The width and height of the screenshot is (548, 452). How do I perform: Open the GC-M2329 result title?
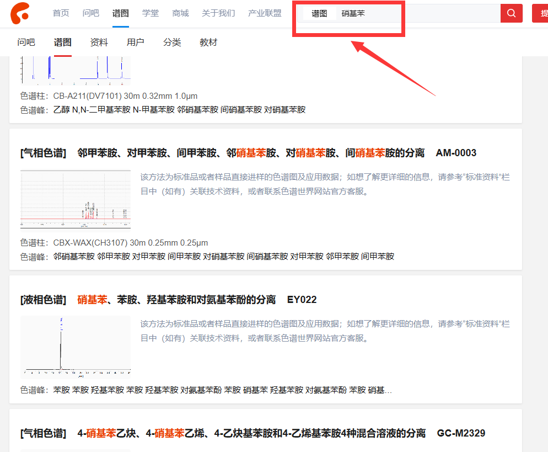(x=252, y=433)
